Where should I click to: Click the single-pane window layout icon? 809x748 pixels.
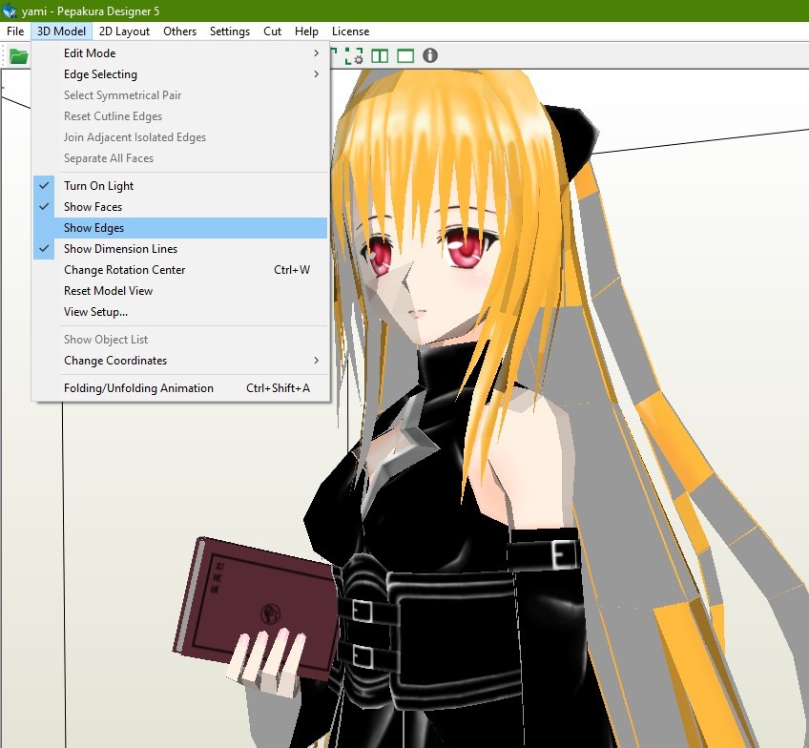pos(405,55)
